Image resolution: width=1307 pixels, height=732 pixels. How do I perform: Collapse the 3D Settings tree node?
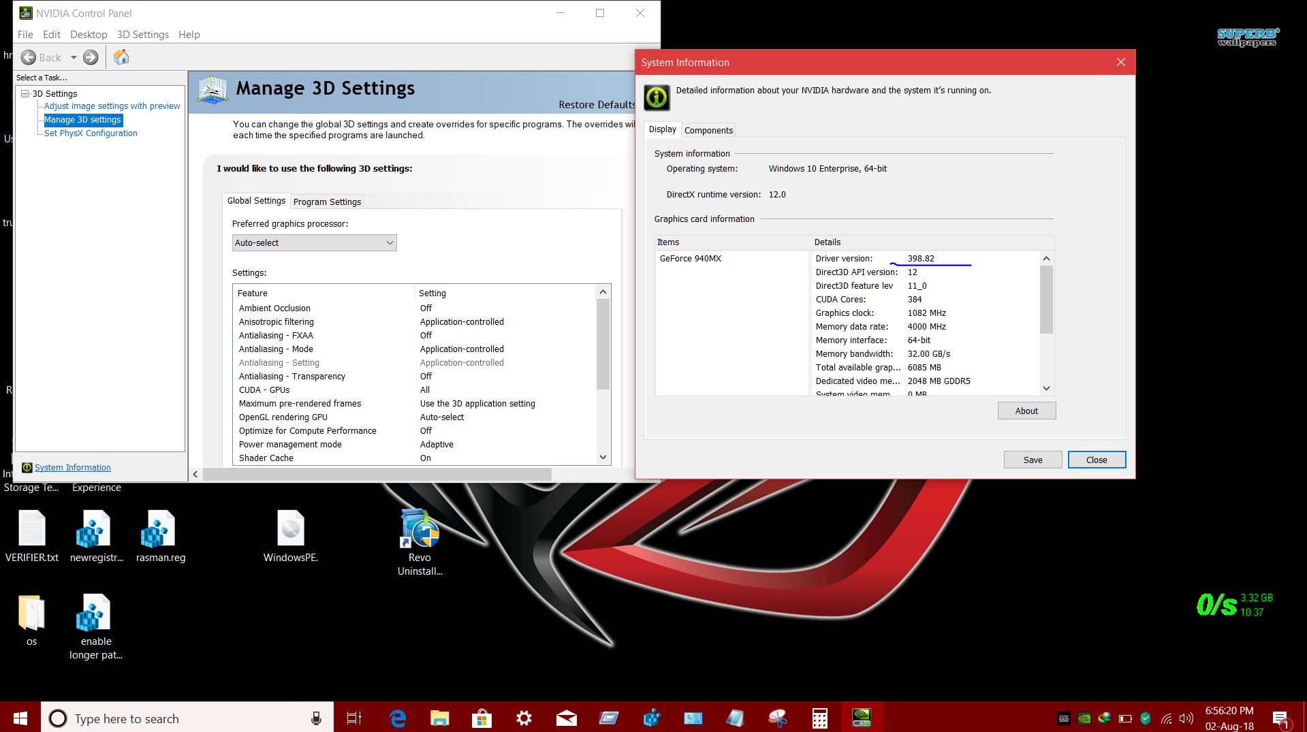25,93
